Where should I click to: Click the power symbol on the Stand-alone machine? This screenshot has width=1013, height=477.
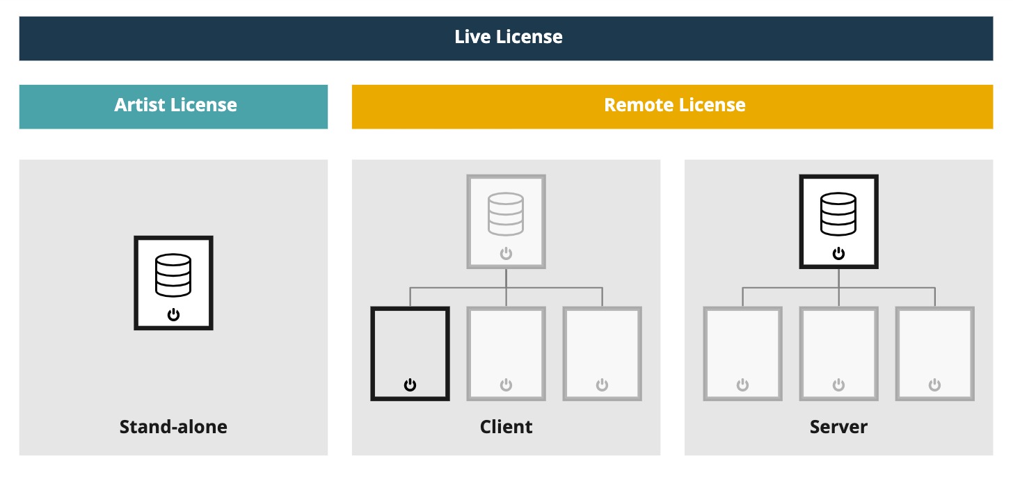(x=173, y=314)
